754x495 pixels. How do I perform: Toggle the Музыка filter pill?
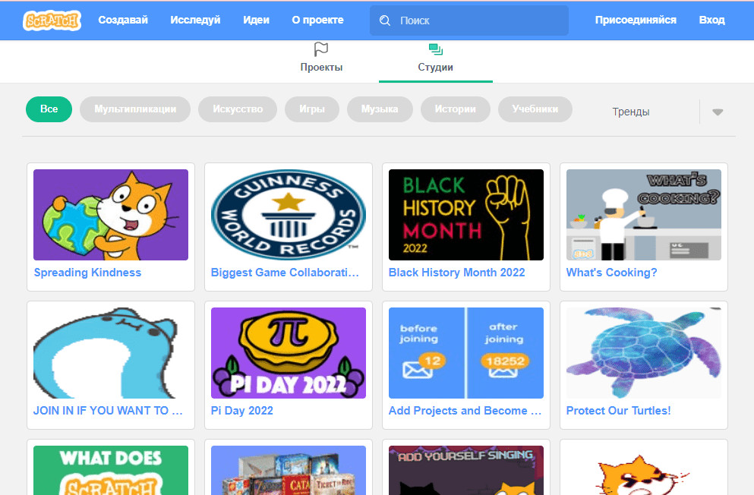point(380,109)
